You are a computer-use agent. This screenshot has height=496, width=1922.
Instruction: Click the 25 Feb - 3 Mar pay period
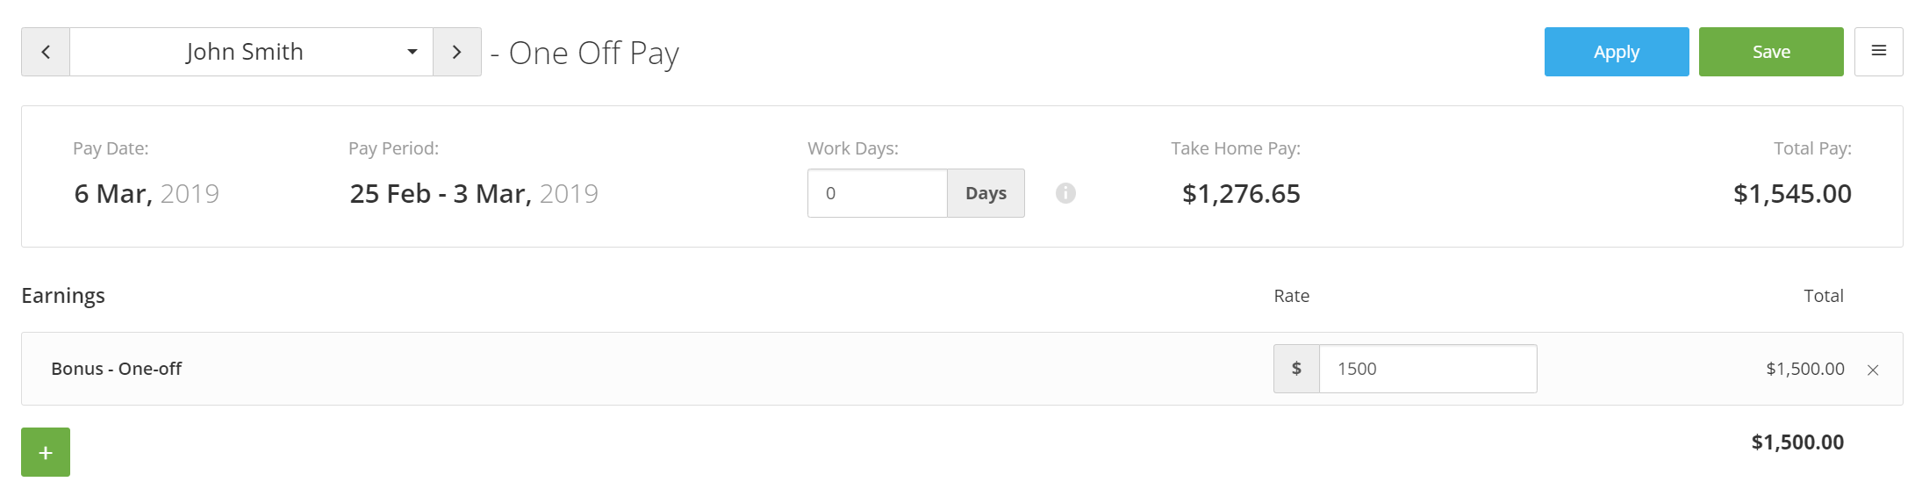point(474,193)
